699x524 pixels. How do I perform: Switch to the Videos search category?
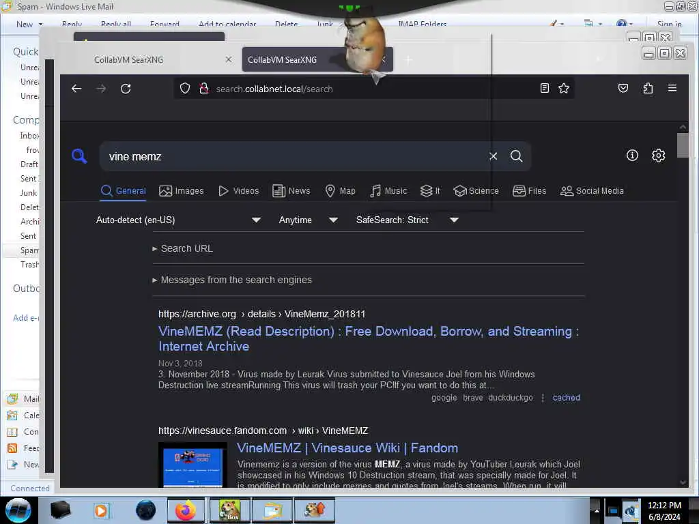(238, 191)
